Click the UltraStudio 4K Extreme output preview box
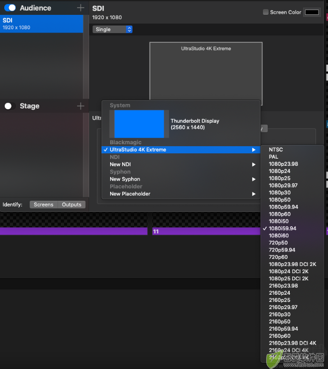This screenshot has height=369, width=328. point(206,70)
